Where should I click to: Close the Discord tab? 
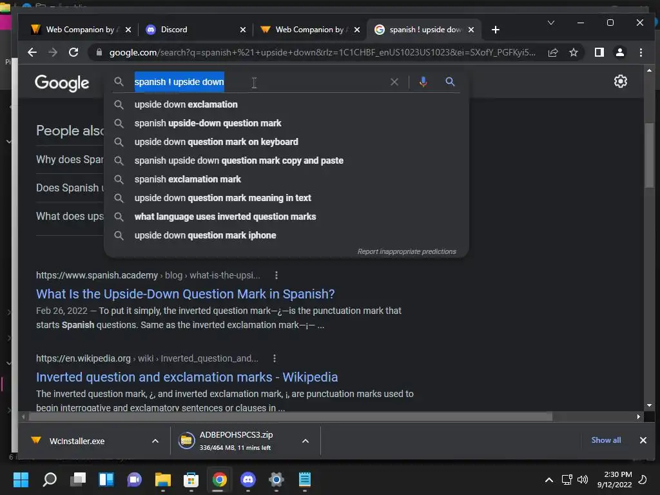(243, 30)
